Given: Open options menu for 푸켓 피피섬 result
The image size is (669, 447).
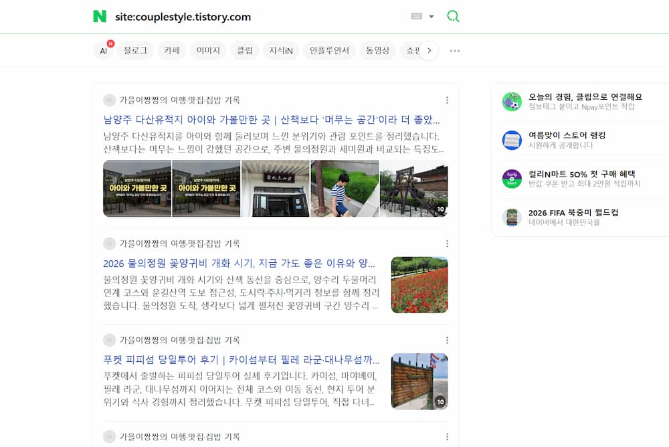Looking at the screenshot, I should pos(447,340).
